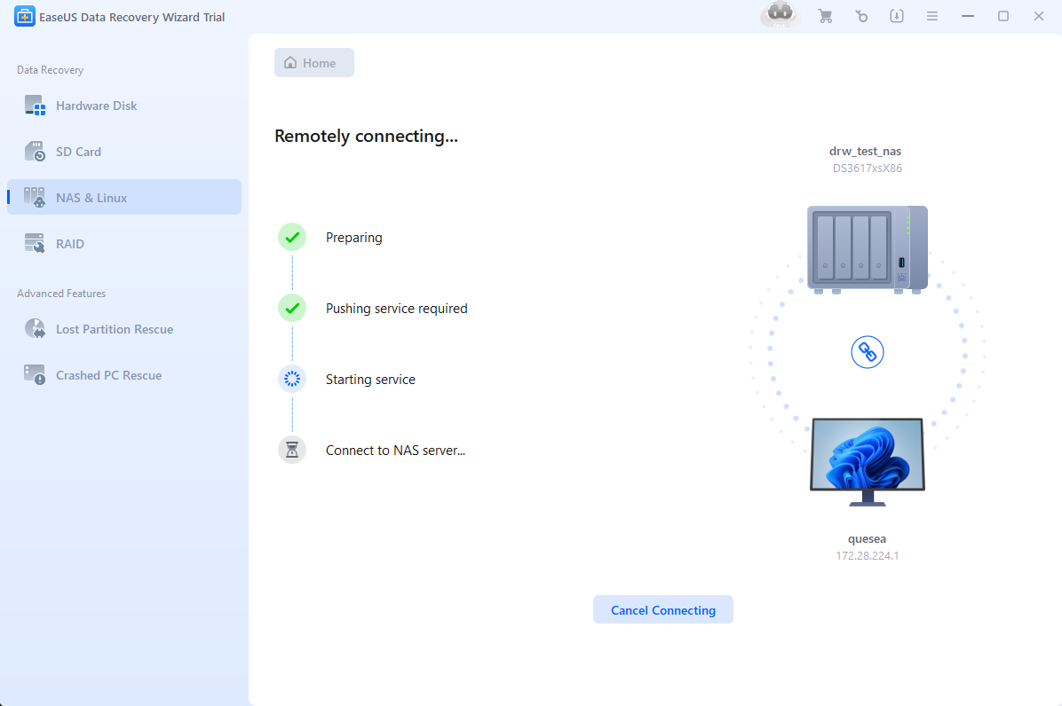
Task: Click the SD Card icon
Action: point(35,152)
